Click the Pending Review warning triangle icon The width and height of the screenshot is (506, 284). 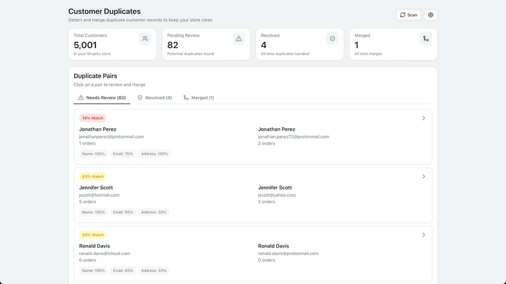[x=238, y=38]
